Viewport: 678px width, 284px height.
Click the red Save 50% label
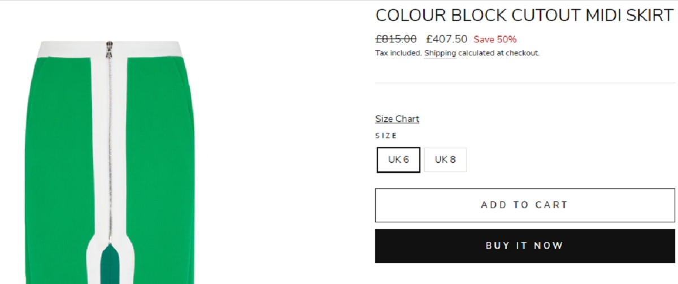coord(495,40)
